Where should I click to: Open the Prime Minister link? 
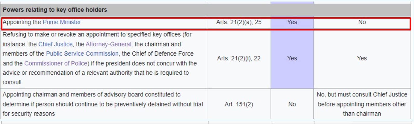point(62,22)
